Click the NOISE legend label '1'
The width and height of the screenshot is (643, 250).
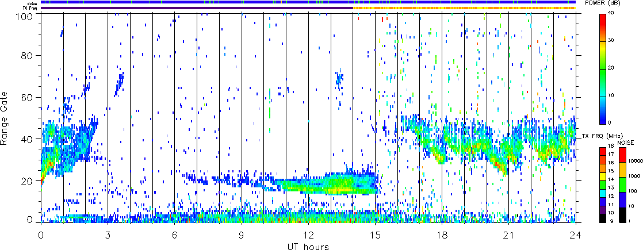coord(630,221)
